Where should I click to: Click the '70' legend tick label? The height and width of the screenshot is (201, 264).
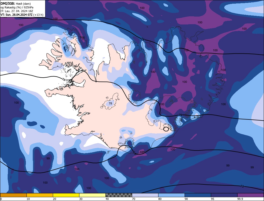[x=134, y=199]
